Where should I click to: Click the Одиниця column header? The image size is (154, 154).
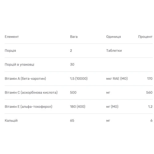113,37
